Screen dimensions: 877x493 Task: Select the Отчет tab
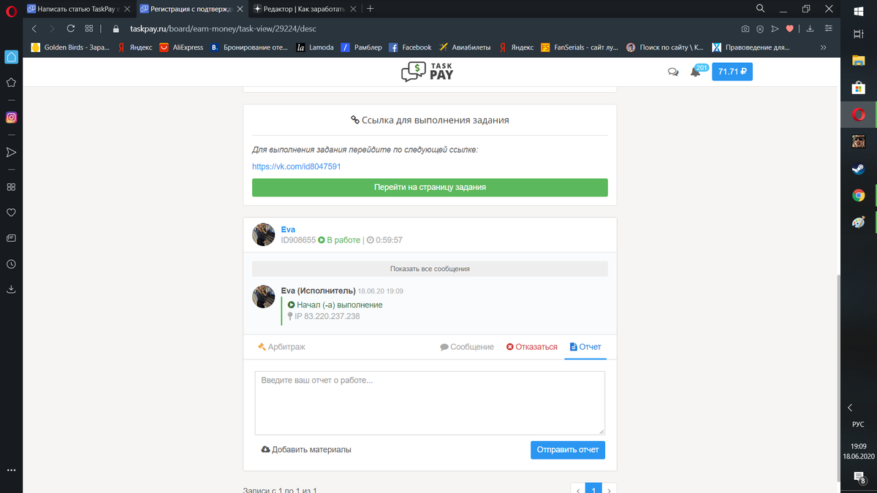[x=585, y=347]
